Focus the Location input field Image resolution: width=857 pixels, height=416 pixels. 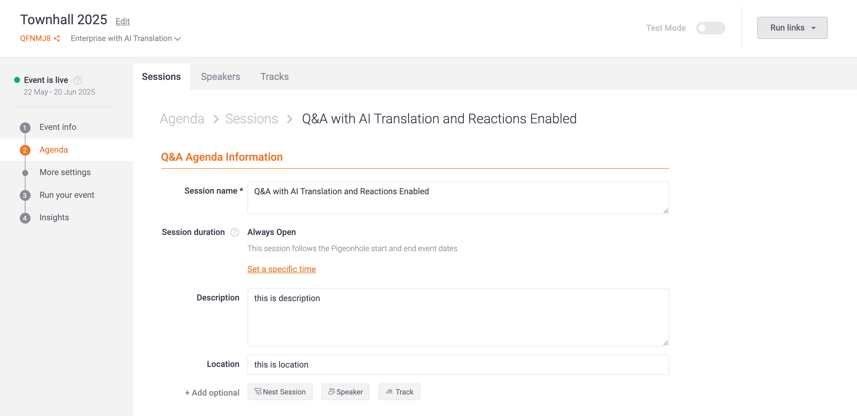458,365
